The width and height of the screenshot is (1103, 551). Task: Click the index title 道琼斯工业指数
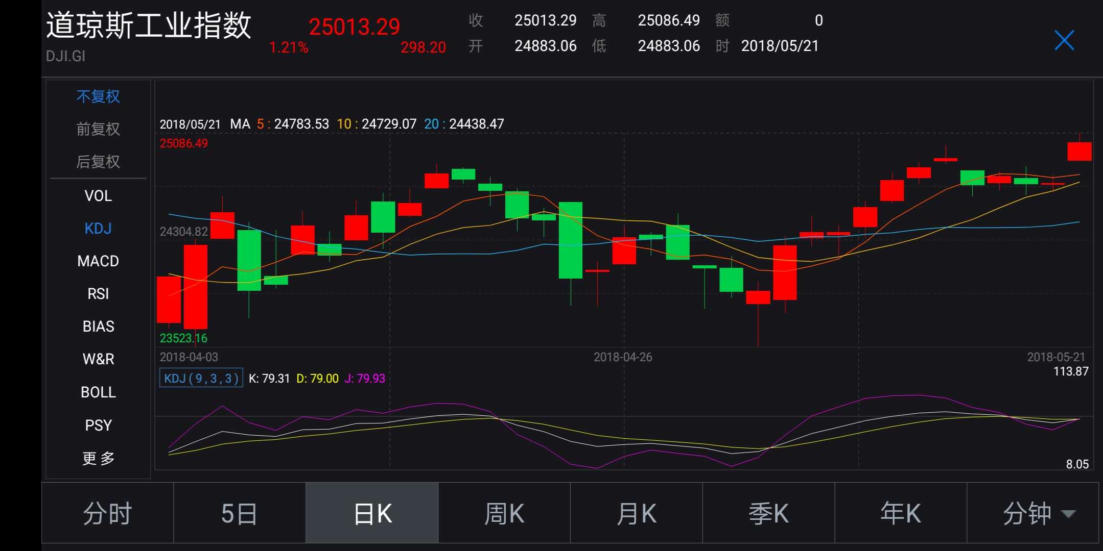(x=149, y=25)
